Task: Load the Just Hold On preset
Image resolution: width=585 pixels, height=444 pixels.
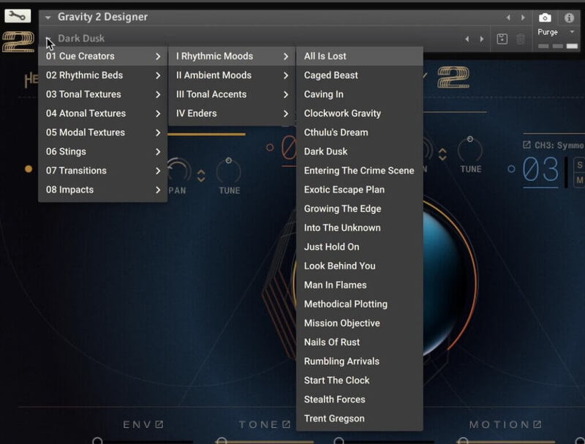Action: point(360,247)
